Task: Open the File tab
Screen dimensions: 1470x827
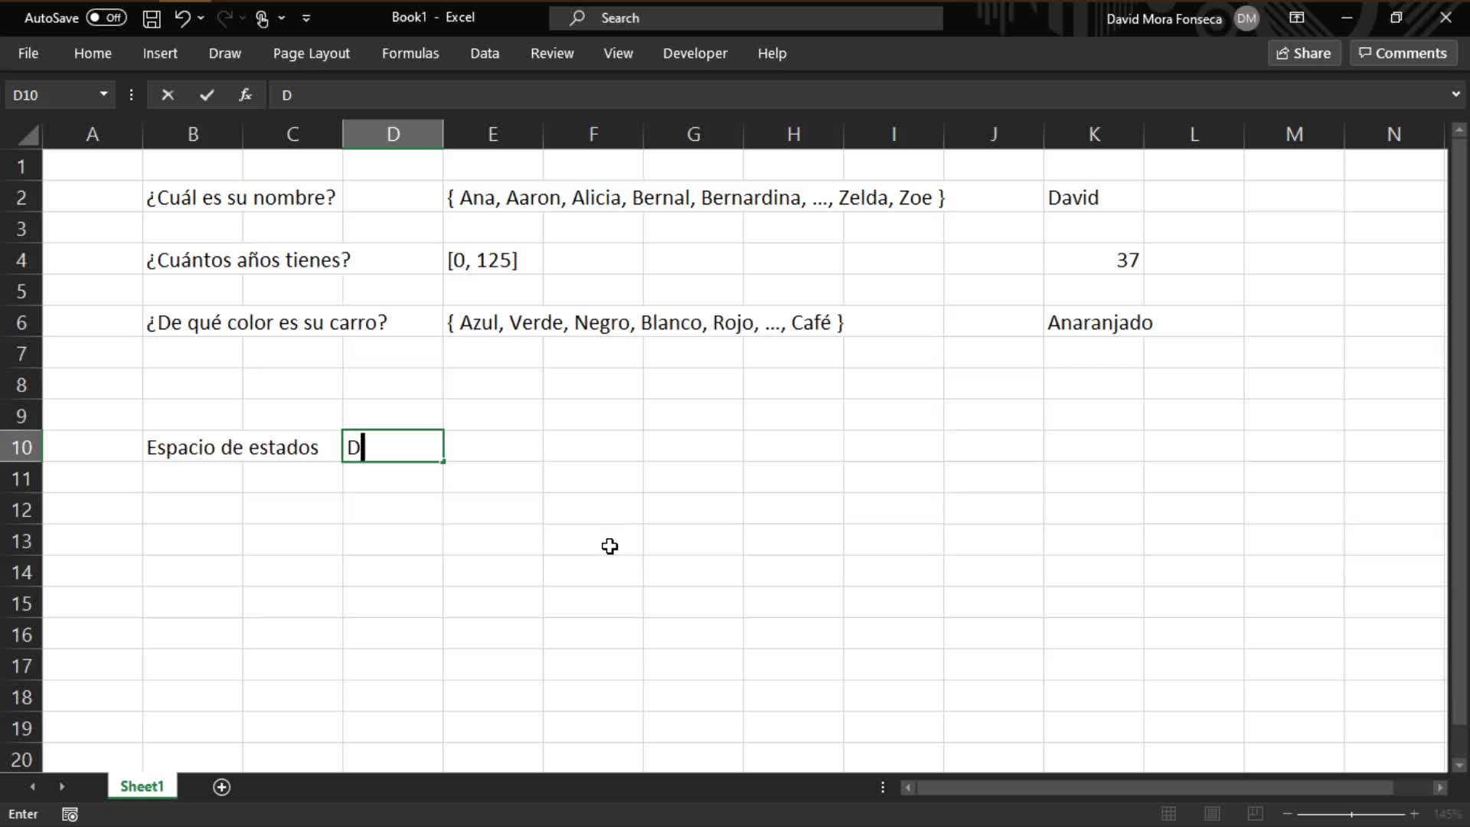Action: tap(28, 54)
